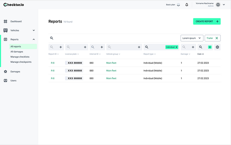Sort by Date column
The width and height of the screenshot is (231, 145).
(200, 54)
